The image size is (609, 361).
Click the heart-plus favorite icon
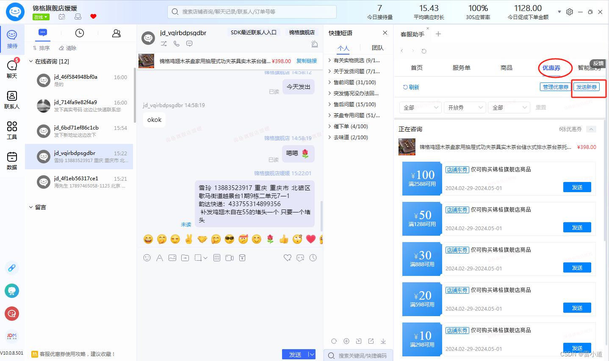coord(288,258)
